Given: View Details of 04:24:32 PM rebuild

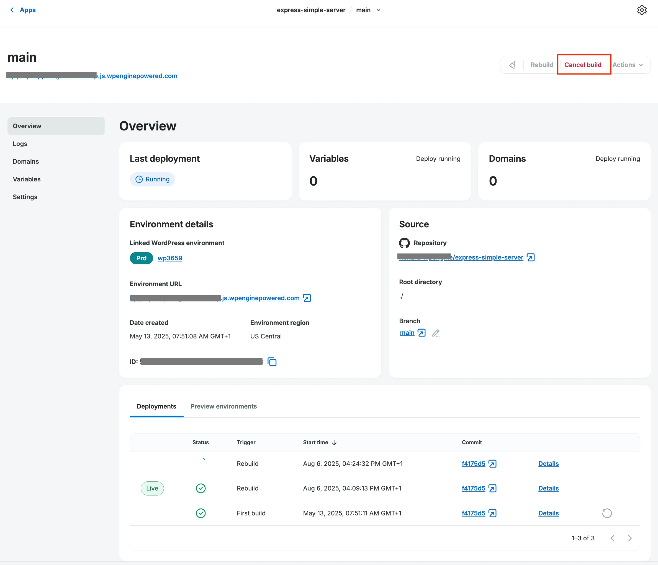Looking at the screenshot, I should point(548,464).
